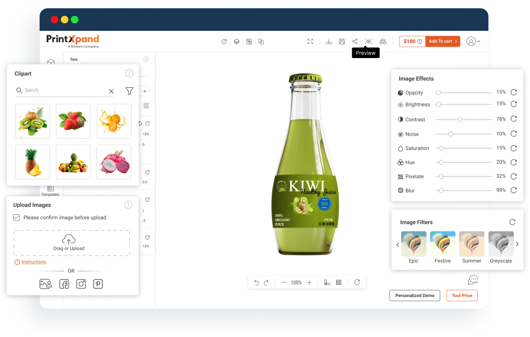Save design using the floppy disk icon
The height and width of the screenshot is (337, 530).
click(x=342, y=41)
